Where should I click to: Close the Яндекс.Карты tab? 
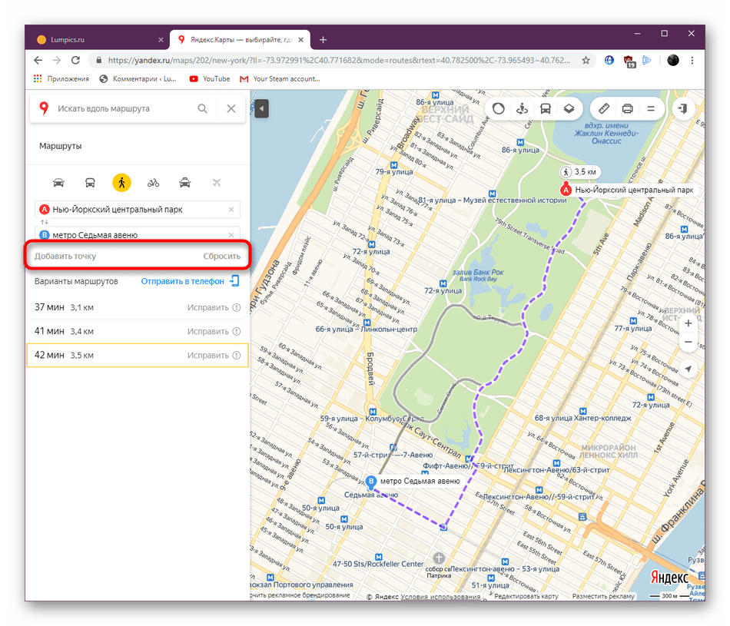300,40
